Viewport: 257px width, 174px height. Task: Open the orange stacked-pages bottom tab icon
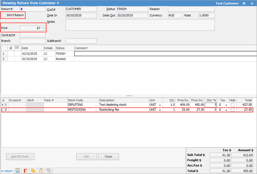point(33,171)
